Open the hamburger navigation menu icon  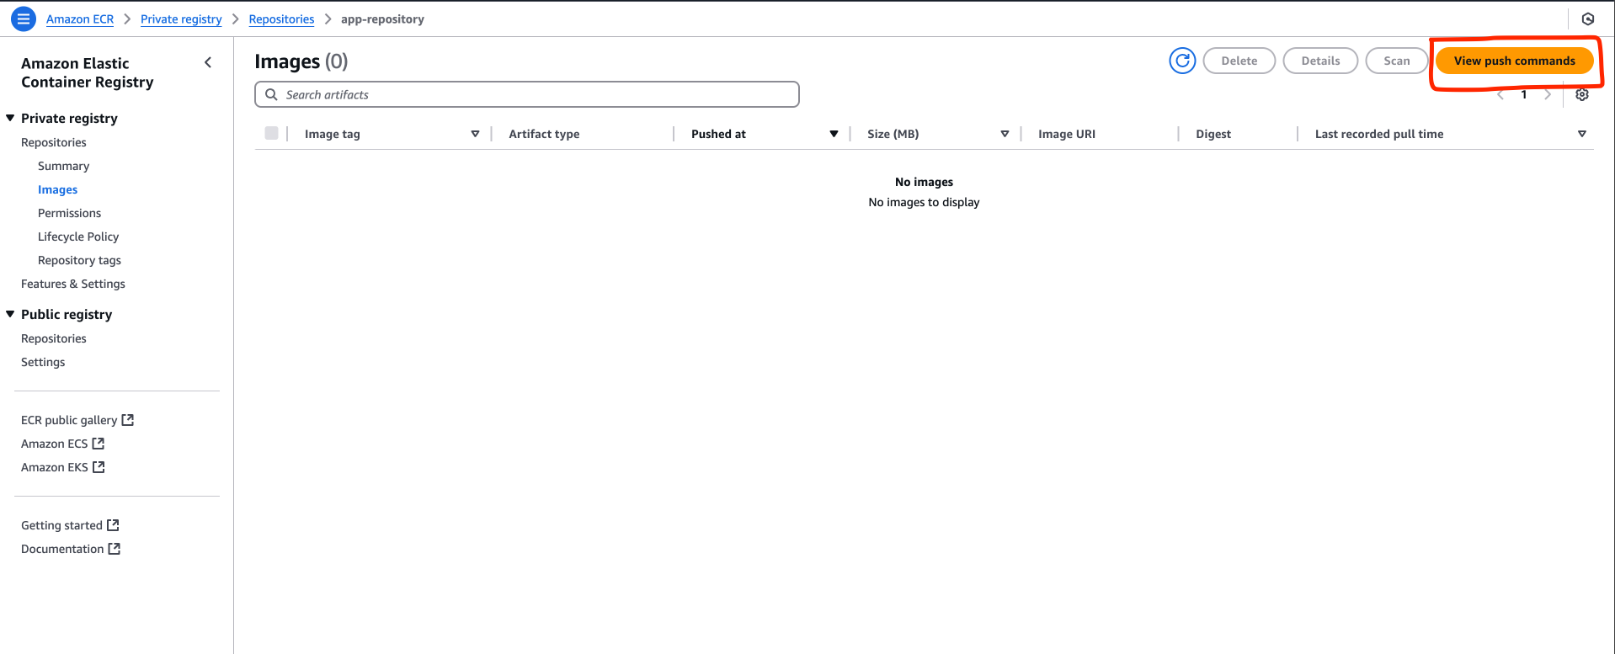coord(24,19)
